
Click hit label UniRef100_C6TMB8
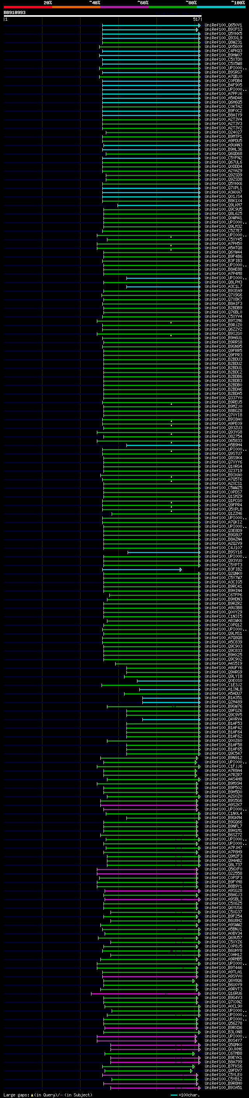(x=223, y=1053)
